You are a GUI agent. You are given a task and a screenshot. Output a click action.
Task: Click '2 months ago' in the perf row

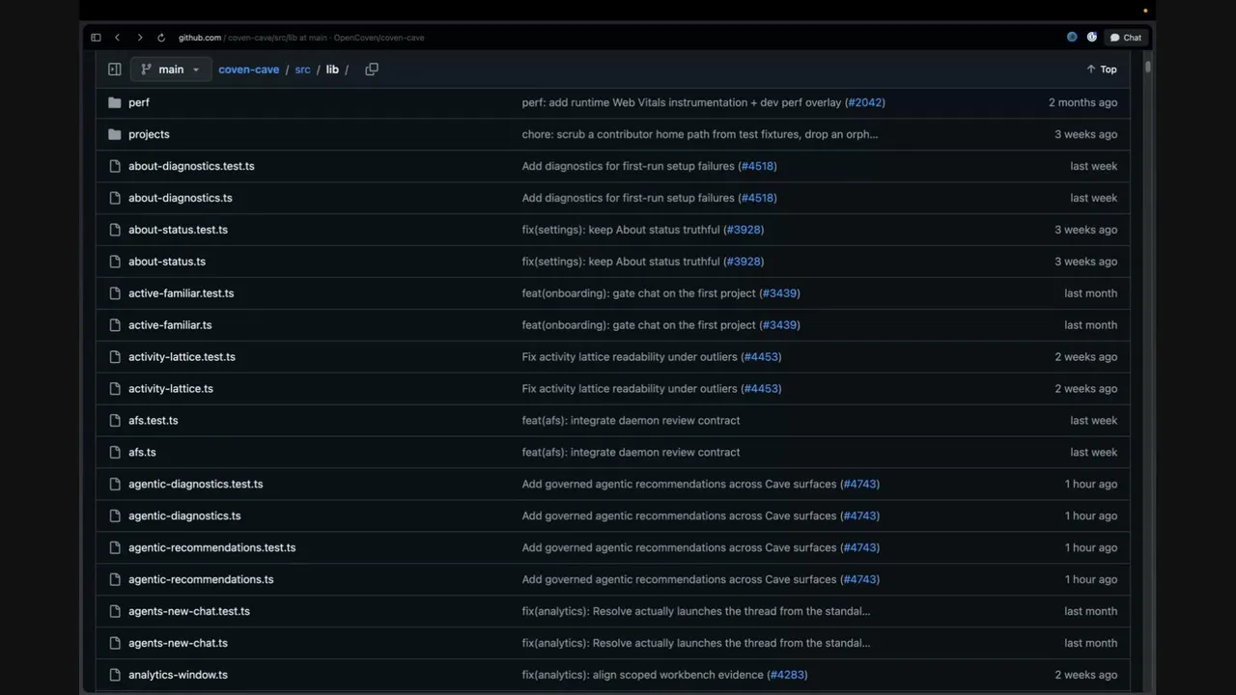(1082, 102)
